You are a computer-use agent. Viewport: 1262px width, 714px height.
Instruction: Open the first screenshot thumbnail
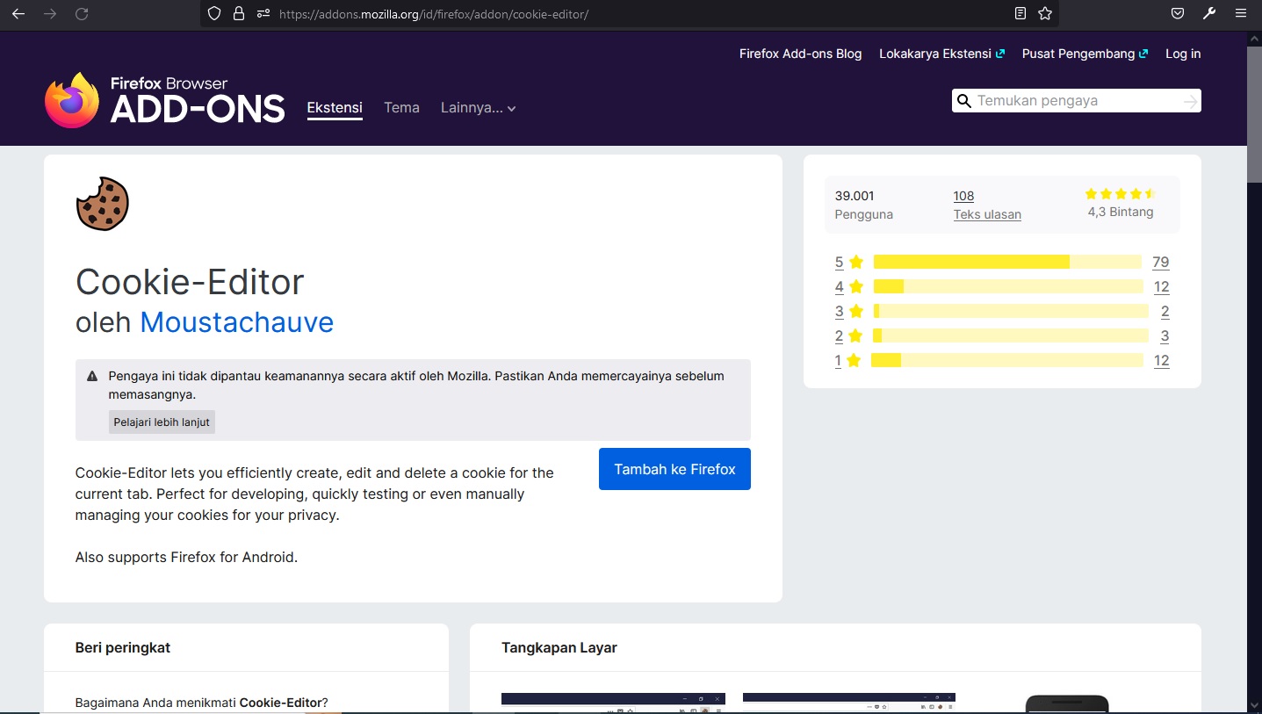point(613,703)
